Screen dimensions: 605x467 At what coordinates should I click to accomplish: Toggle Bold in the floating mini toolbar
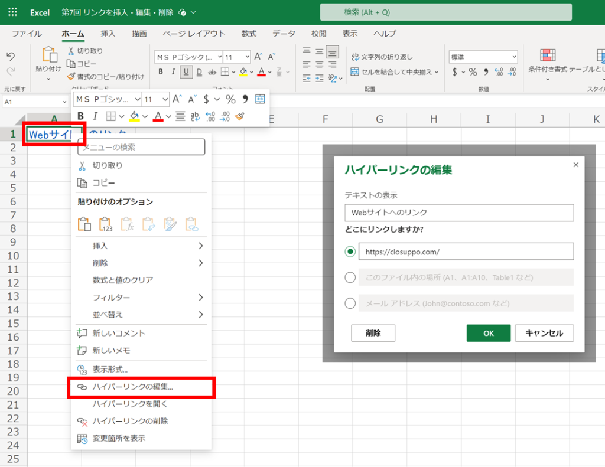pyautogui.click(x=80, y=116)
